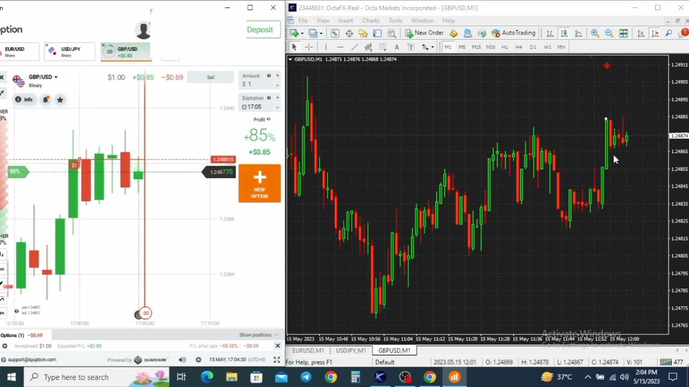
Task: Open the Help menu
Action: tap(449, 20)
